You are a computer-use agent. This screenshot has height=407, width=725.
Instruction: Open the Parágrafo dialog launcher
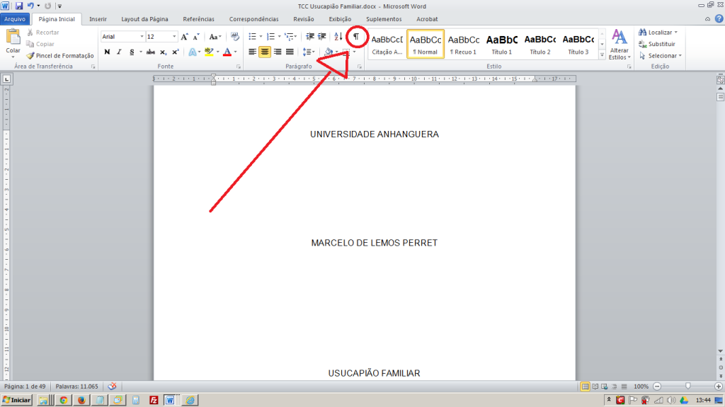tap(359, 67)
